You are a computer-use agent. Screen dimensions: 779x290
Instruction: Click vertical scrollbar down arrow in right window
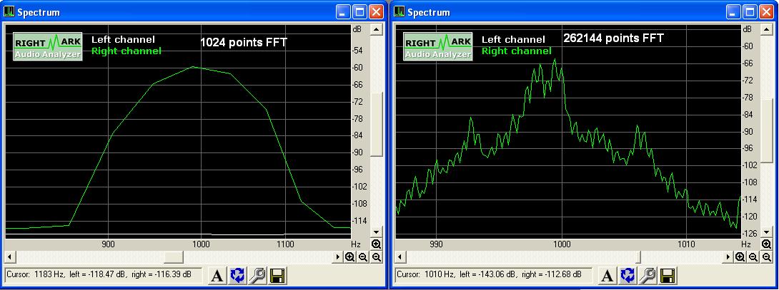767,232
